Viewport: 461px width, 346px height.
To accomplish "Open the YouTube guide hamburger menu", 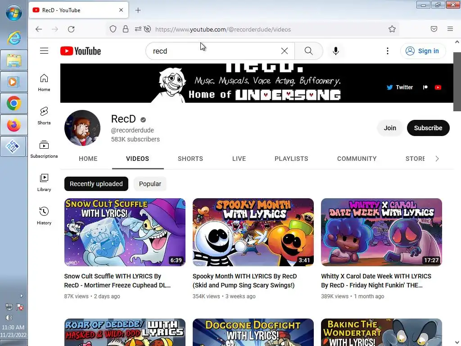I will 44,51.
